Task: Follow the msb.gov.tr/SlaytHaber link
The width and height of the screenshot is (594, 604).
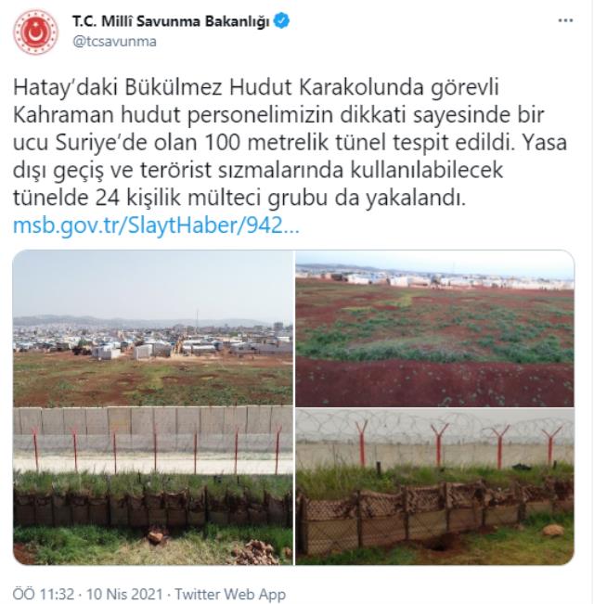Action: point(156,225)
